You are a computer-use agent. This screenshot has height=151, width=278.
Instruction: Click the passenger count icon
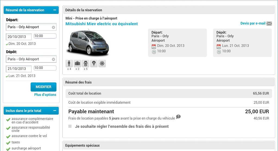tap(69, 63)
